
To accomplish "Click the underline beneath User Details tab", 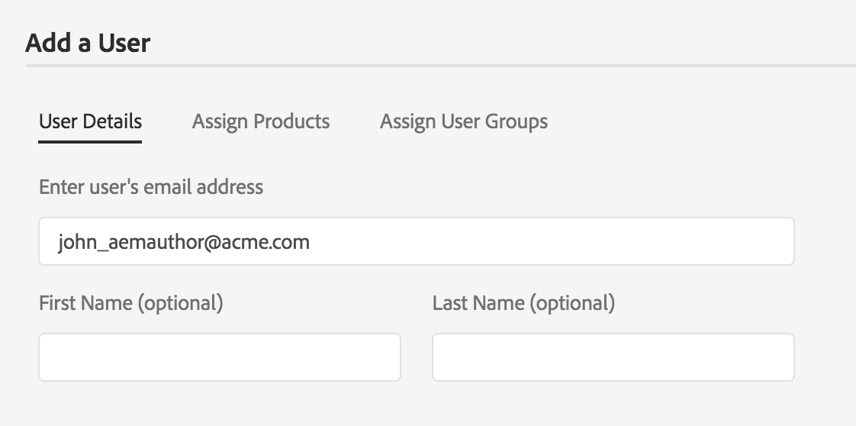I will (90, 141).
